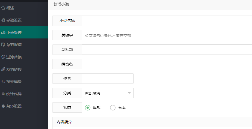Select the 连载 status radio button

click(88, 108)
